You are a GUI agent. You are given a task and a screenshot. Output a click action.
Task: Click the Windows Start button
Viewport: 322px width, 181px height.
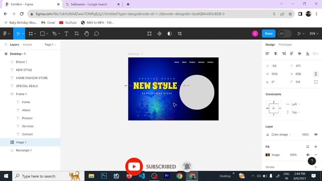coord(6,176)
